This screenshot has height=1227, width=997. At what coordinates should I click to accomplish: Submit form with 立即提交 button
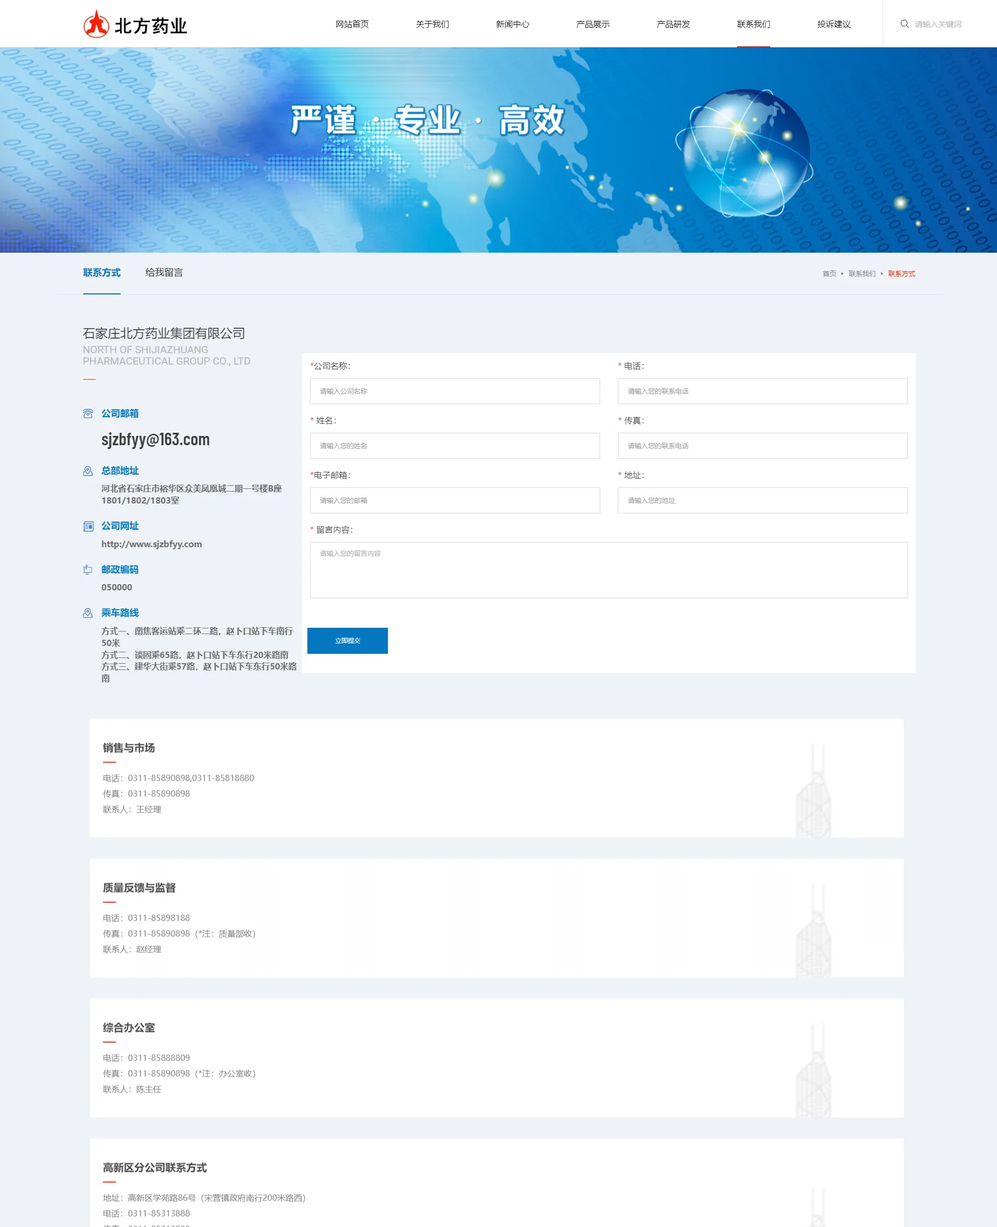pos(347,640)
